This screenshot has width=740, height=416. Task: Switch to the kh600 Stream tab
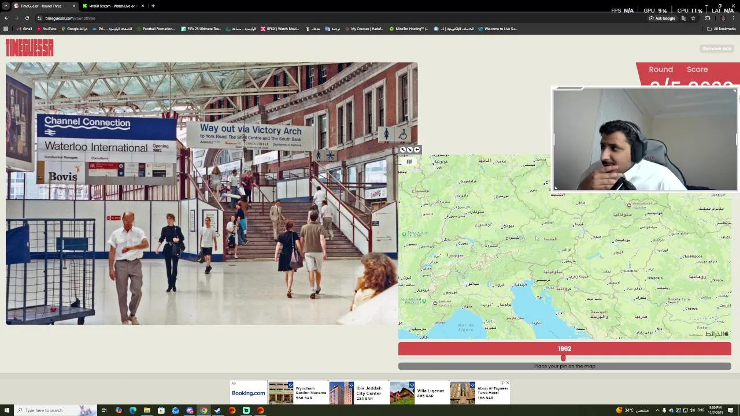coord(113,6)
